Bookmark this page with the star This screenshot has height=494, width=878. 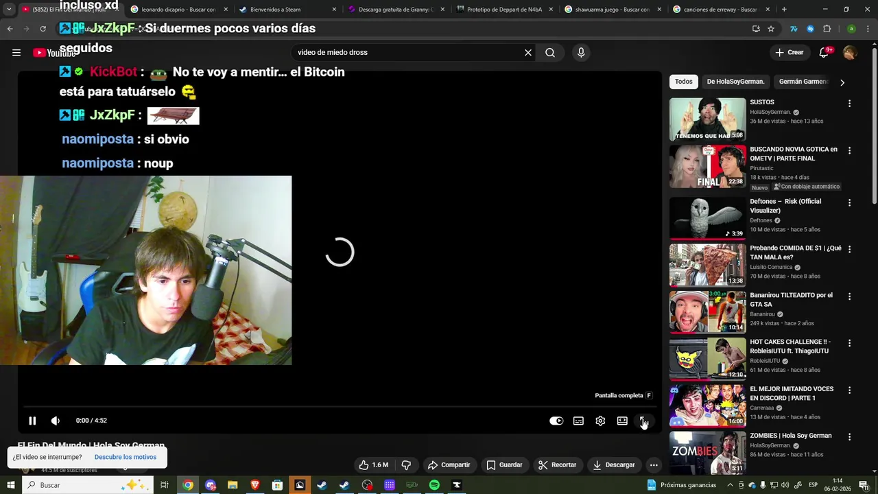[771, 29]
